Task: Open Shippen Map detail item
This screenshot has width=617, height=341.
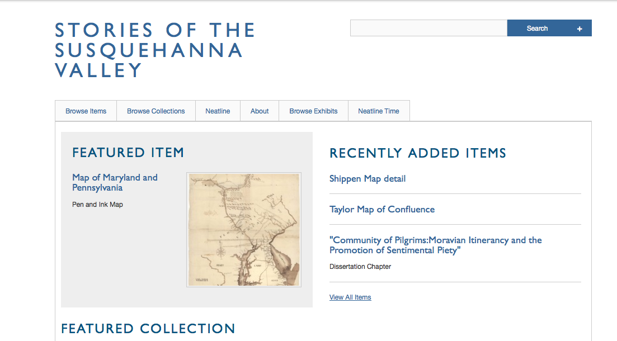Action: click(368, 179)
